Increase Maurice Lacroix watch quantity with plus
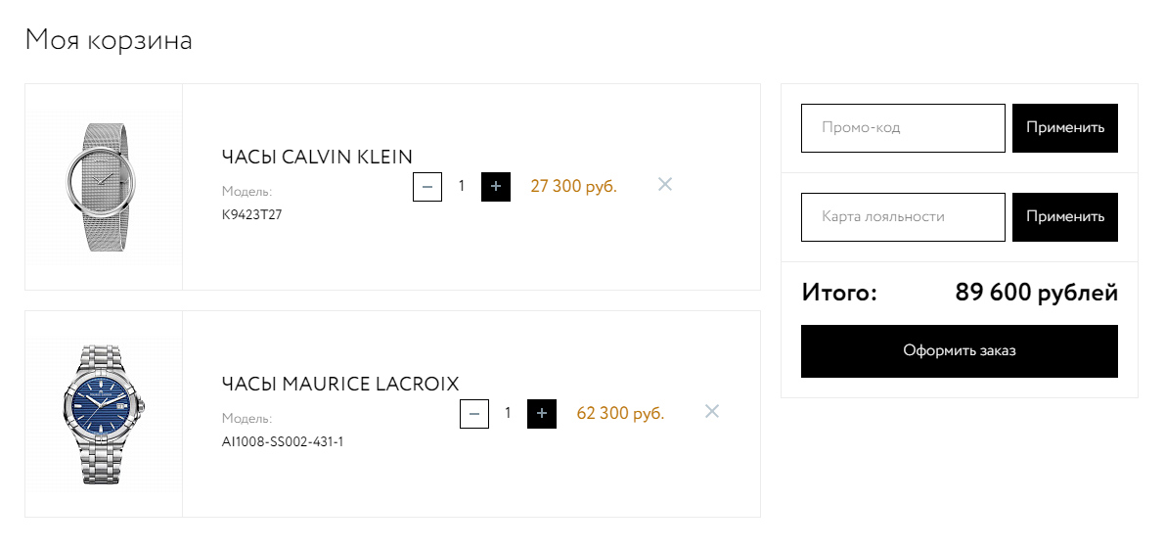This screenshot has height=549, width=1165. pyautogui.click(x=542, y=414)
